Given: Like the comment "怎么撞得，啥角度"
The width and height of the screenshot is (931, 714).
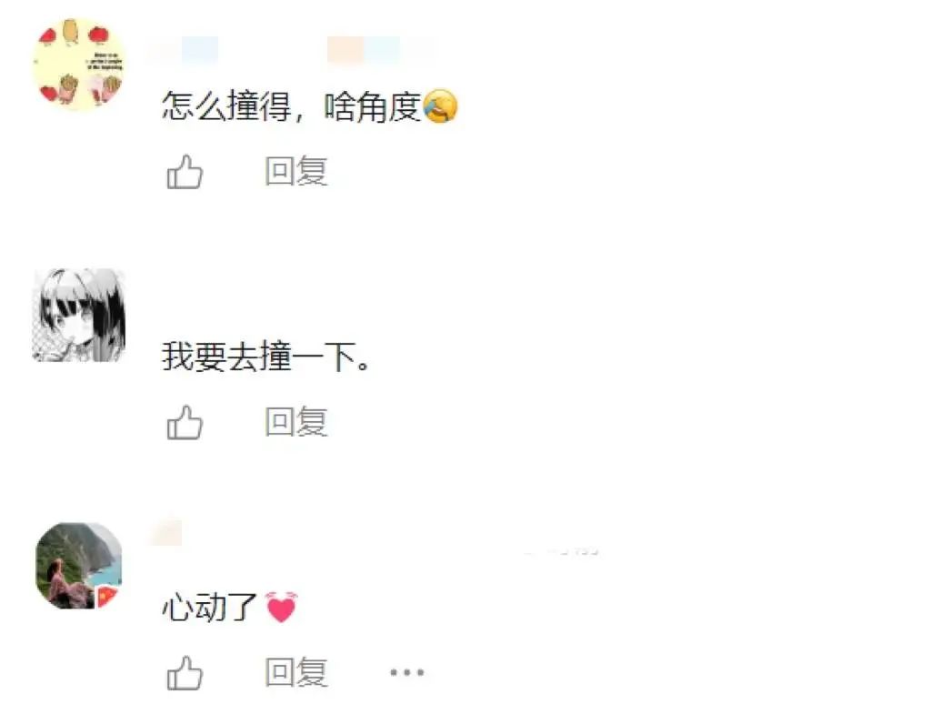Looking at the screenshot, I should (185, 172).
